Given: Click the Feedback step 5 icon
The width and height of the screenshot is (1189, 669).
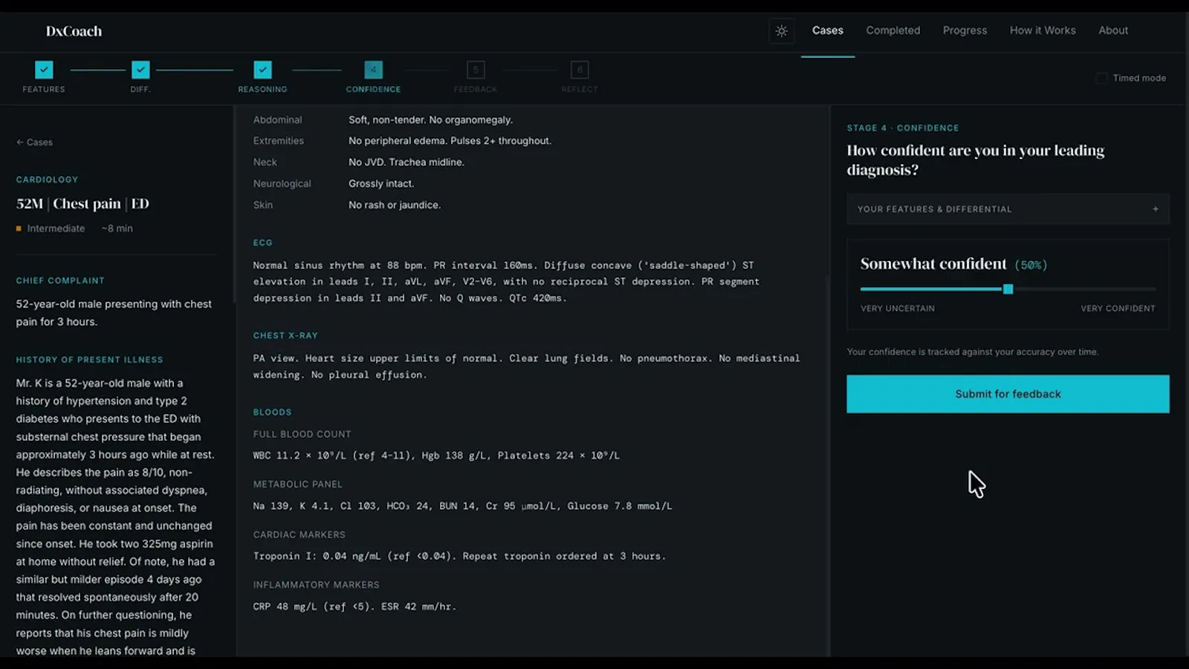Looking at the screenshot, I should tap(476, 70).
